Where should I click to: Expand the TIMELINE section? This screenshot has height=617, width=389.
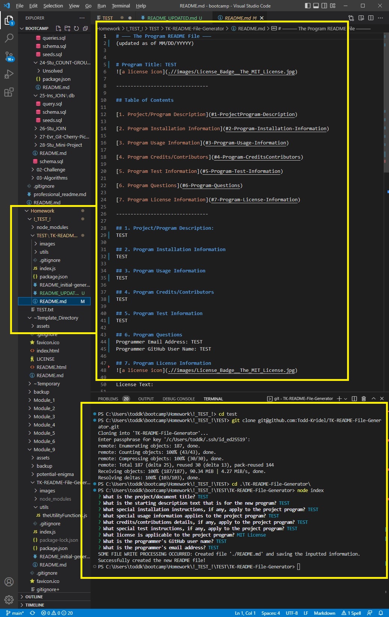click(x=54, y=605)
